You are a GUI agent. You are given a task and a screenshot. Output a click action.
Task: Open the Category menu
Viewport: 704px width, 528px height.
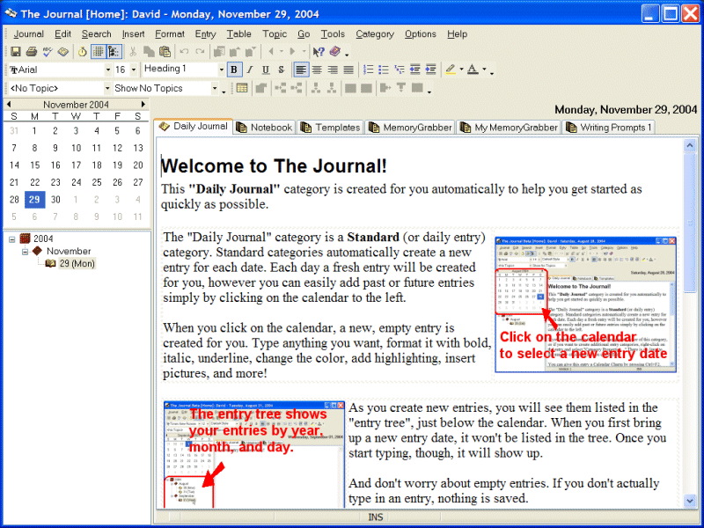[x=374, y=34]
